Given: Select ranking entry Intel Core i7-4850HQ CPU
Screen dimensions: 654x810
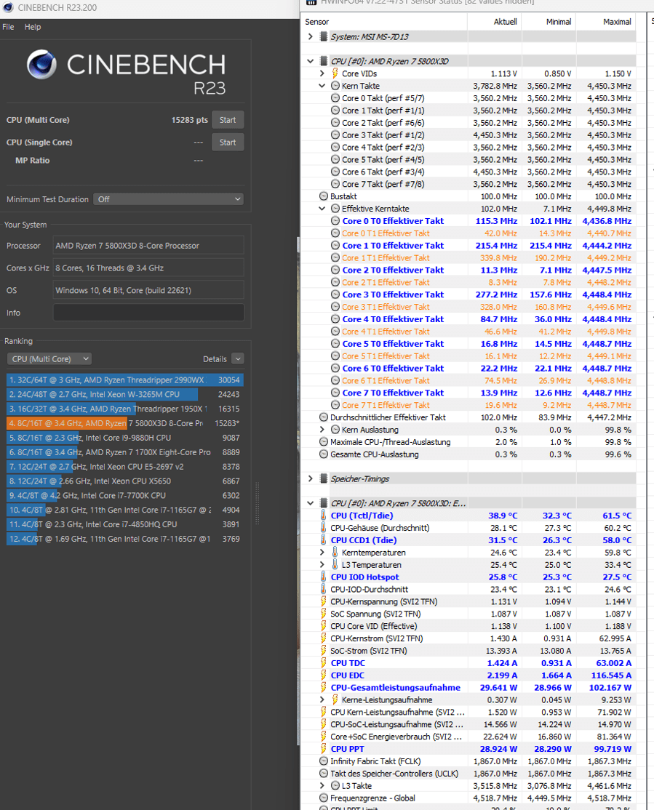Looking at the screenshot, I should point(124,525).
